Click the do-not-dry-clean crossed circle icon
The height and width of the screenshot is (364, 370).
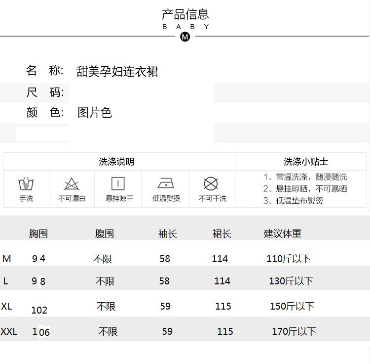pos(211,183)
